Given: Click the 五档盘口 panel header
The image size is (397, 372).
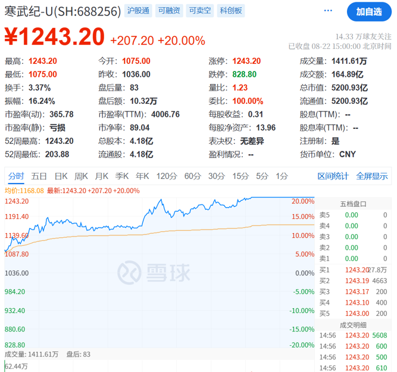Looking at the screenshot, I should (353, 204).
